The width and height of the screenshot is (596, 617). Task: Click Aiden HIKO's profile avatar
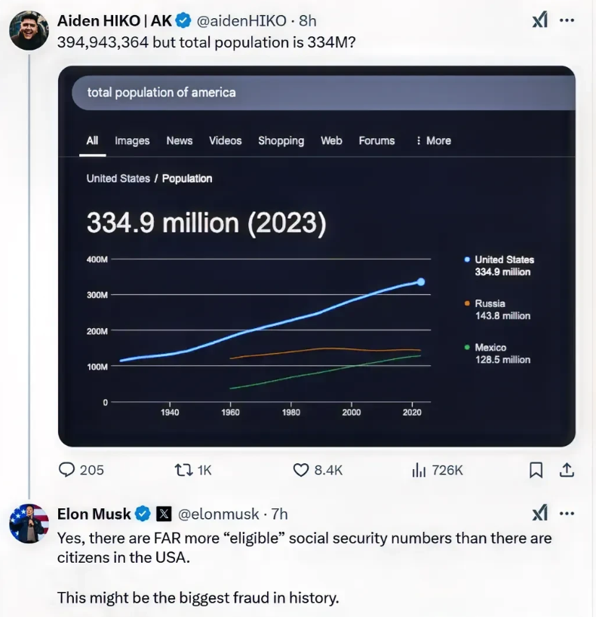(x=29, y=31)
